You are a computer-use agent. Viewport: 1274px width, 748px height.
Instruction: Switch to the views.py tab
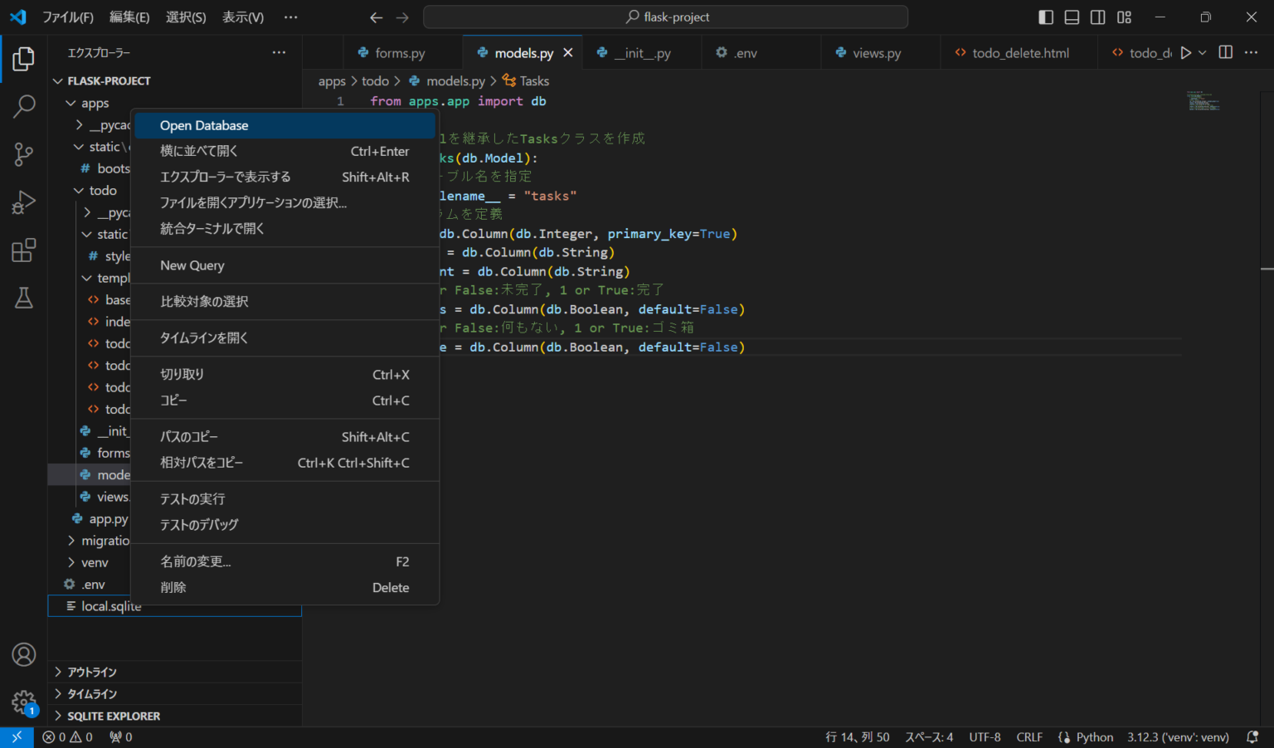(875, 51)
